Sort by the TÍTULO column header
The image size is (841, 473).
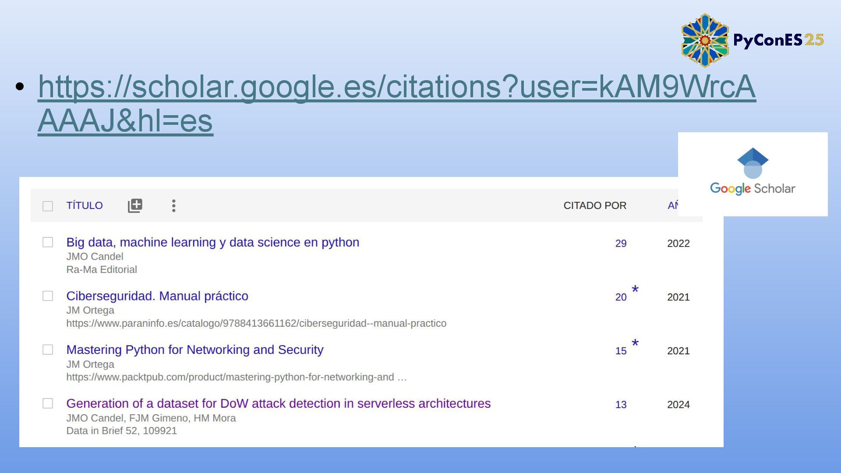tap(85, 205)
